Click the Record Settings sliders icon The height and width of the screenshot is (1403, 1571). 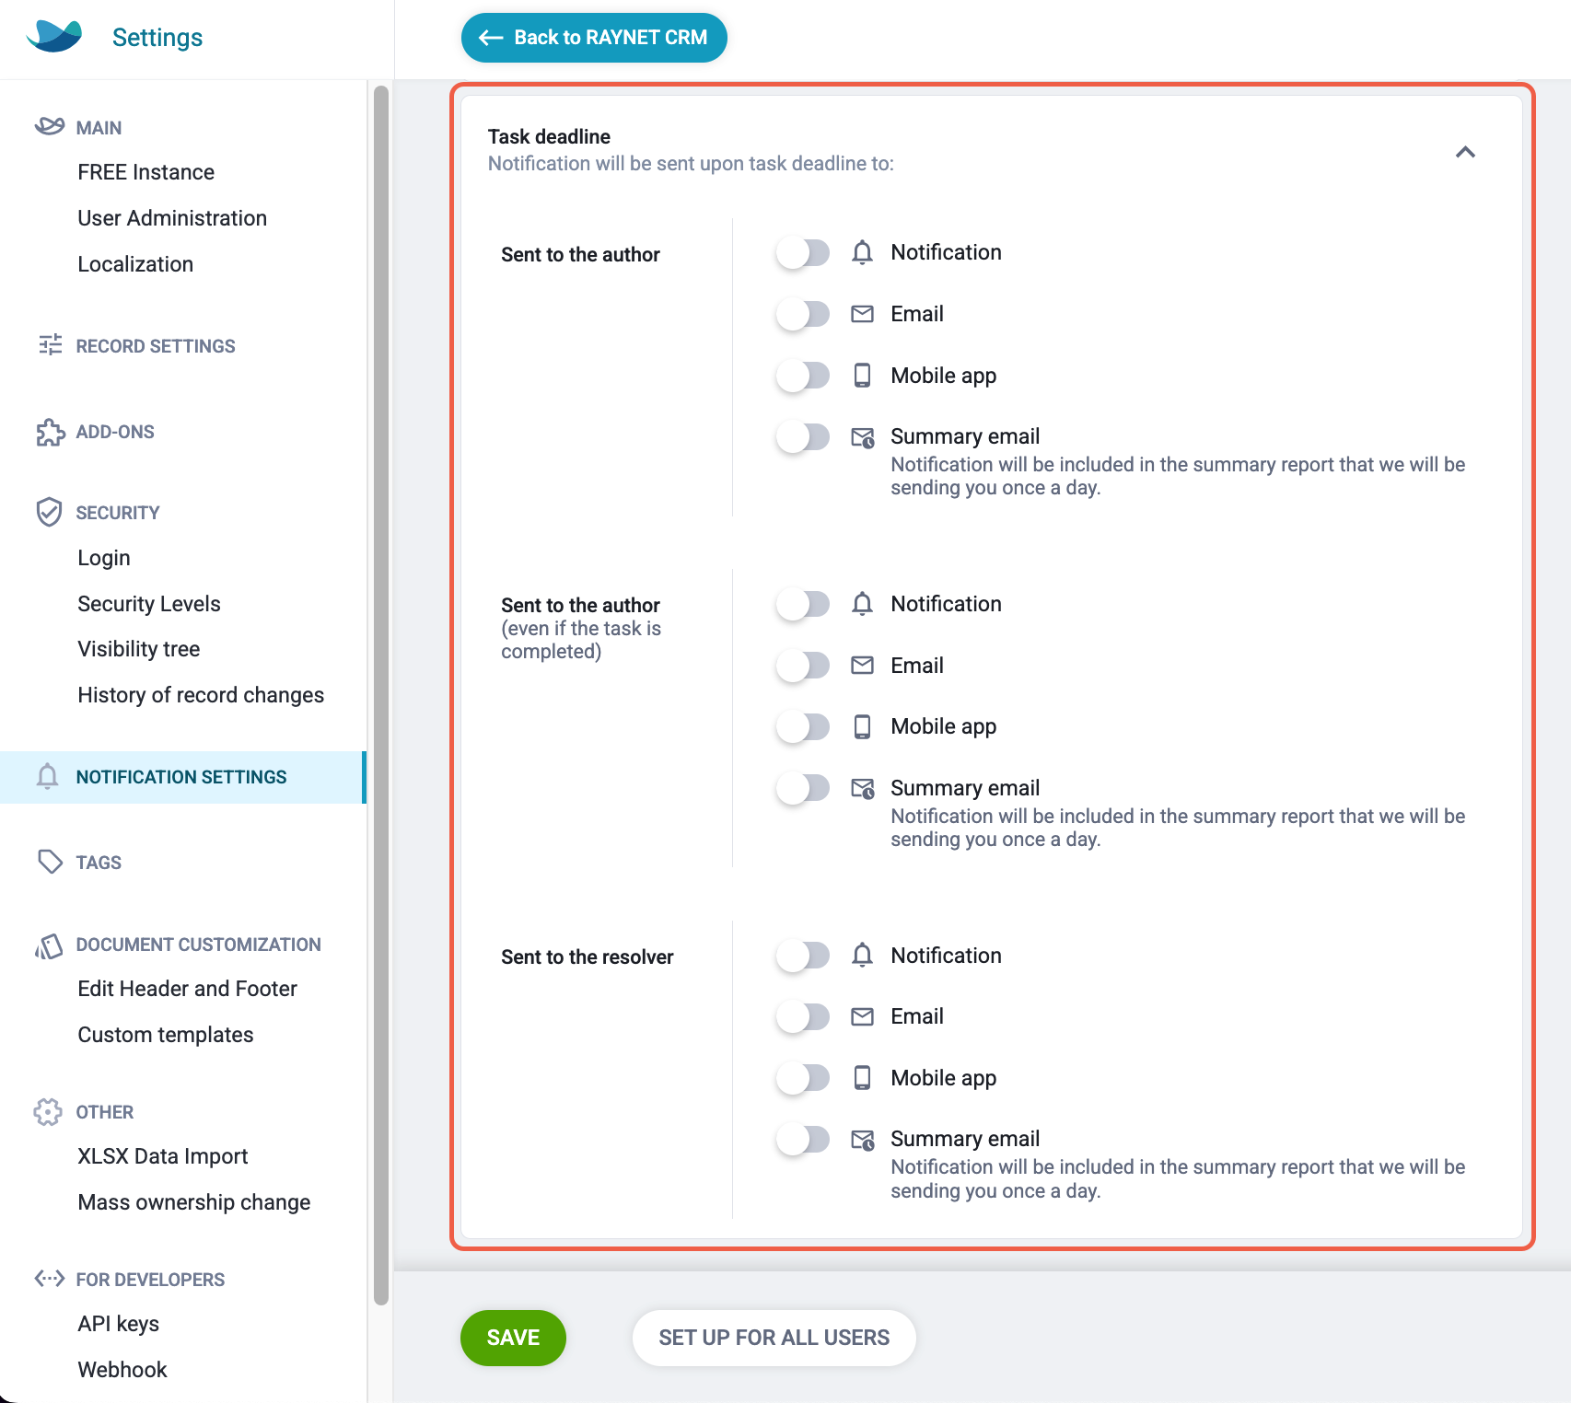pyautogui.click(x=50, y=345)
